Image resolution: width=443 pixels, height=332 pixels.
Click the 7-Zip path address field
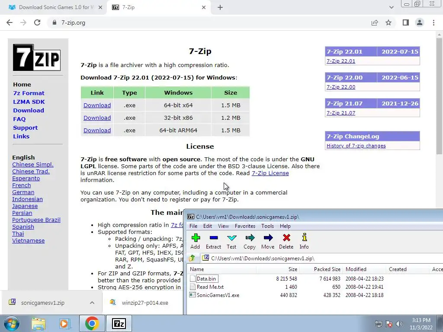pyautogui.click(x=322, y=258)
